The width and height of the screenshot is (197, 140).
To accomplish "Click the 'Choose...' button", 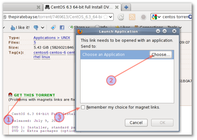I will (x=161, y=55).
